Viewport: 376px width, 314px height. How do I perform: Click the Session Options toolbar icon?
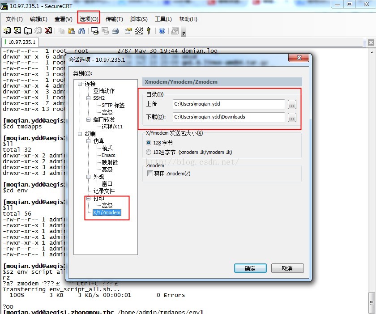pos(128,31)
